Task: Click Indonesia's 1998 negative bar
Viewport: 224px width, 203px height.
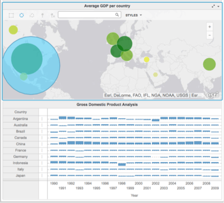Action: coord(122,165)
